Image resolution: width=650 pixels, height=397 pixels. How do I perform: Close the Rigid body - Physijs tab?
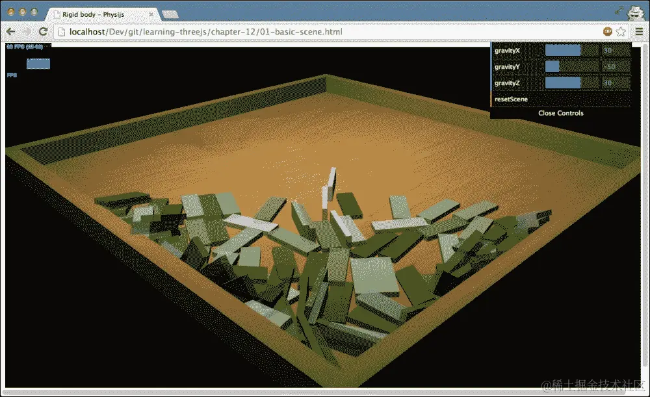point(151,14)
